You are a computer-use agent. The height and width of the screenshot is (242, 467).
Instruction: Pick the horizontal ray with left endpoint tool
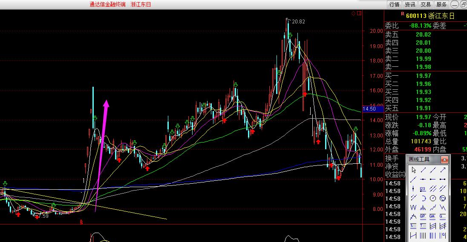433,179
